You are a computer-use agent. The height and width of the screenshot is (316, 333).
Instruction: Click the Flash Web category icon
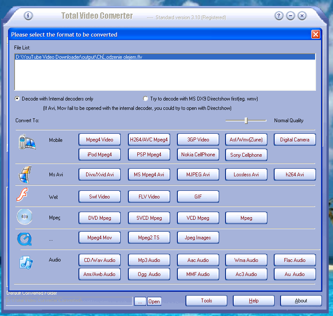point(22,195)
